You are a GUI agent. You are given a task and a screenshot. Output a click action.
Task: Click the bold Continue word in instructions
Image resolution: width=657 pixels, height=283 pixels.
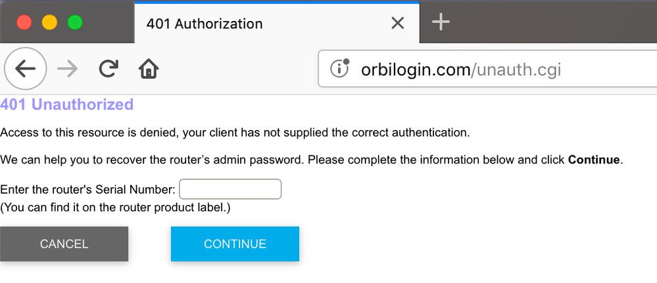(593, 160)
